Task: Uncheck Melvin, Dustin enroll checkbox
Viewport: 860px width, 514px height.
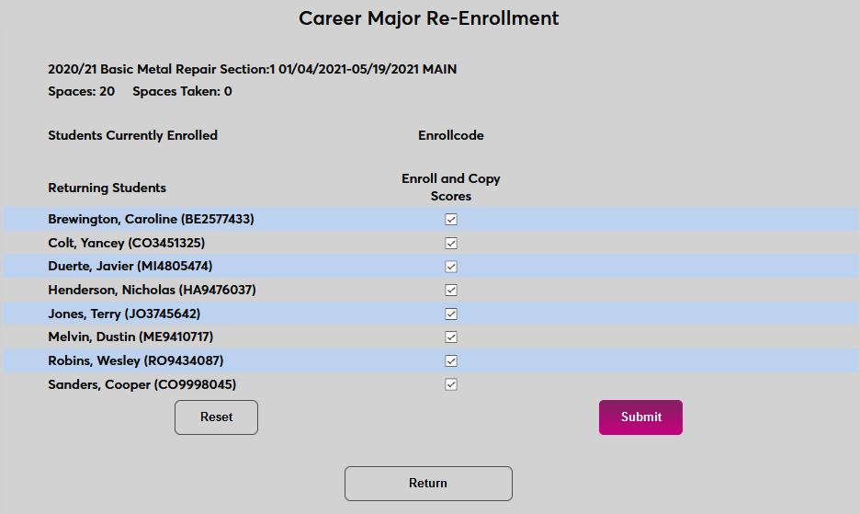Action: coord(451,337)
